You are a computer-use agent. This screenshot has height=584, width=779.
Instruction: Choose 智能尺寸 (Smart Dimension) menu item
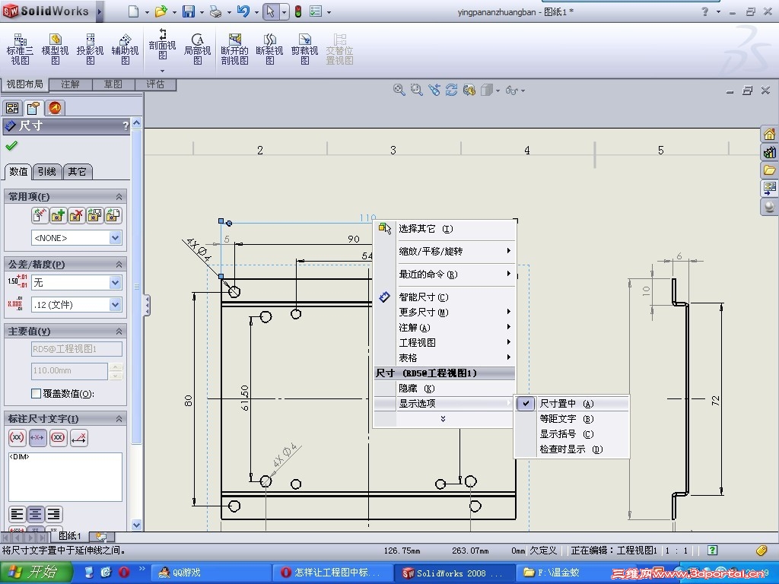(444, 297)
